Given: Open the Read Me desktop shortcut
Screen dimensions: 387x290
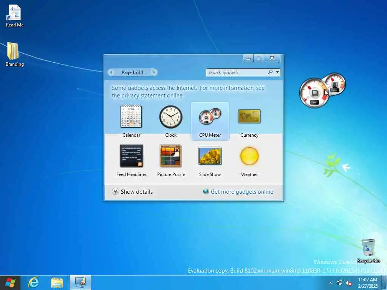Looking at the screenshot, I should (x=15, y=16).
